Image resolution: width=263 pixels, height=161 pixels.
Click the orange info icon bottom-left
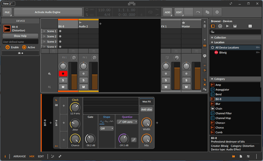coord(5,156)
